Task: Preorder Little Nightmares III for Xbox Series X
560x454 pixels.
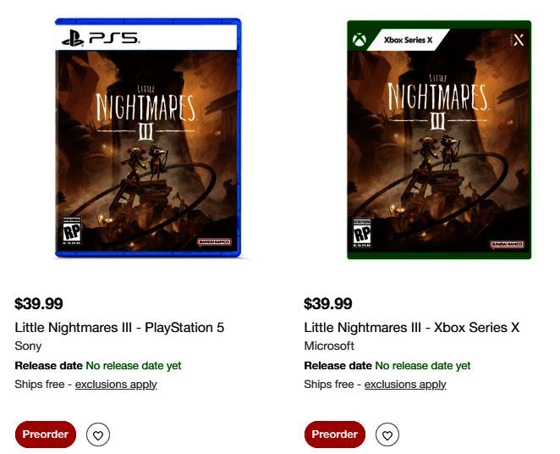Action: point(334,435)
